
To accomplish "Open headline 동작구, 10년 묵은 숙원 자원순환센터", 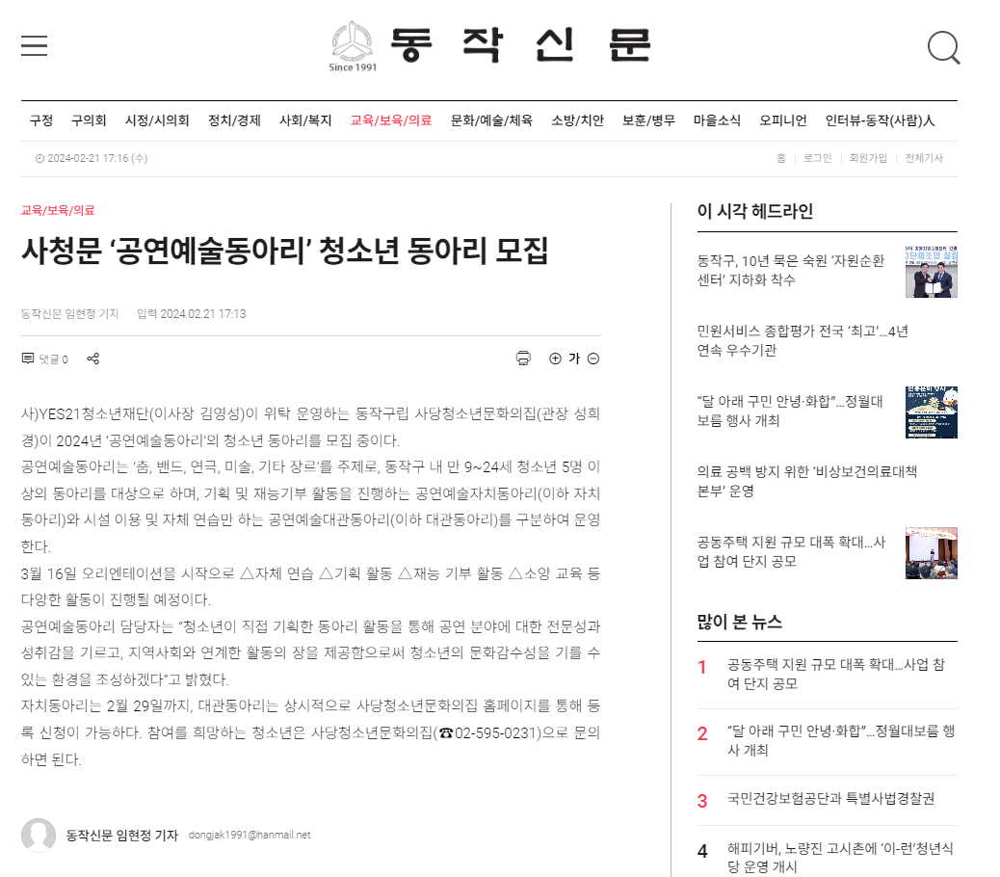I will [791, 271].
